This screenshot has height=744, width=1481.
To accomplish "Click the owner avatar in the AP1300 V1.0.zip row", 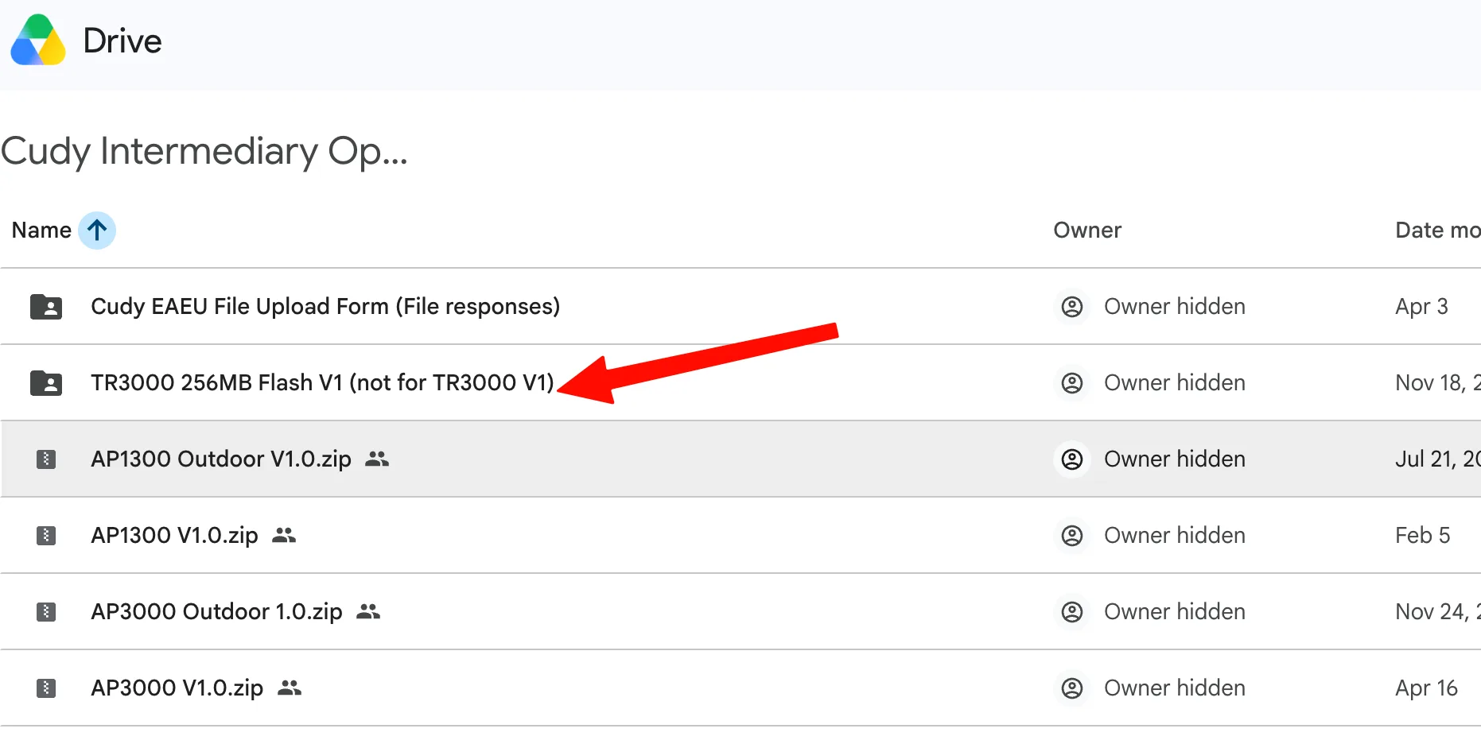I will click(x=1072, y=536).
